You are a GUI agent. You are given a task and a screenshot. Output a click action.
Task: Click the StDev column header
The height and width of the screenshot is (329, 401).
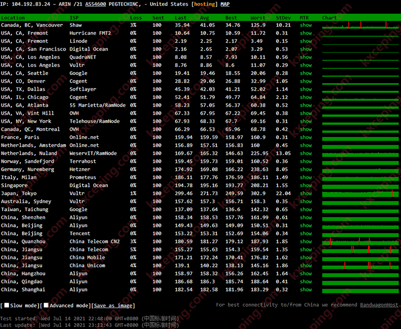(x=283, y=18)
